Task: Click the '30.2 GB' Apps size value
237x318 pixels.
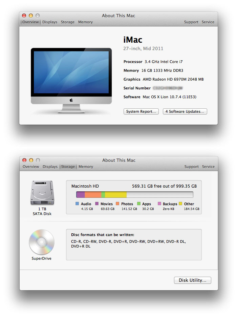Action: pyautogui.click(x=148, y=209)
